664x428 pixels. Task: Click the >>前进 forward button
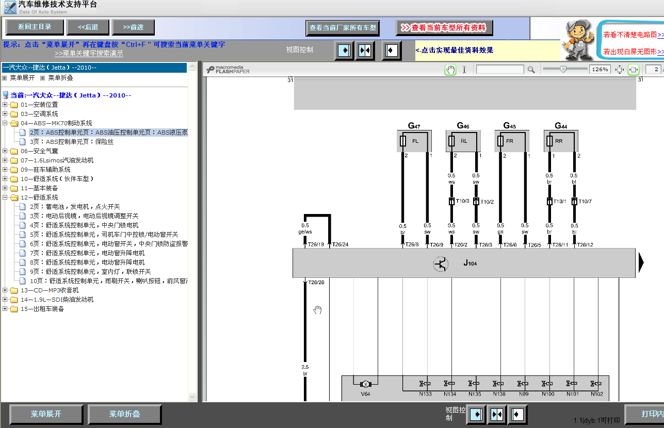pos(133,27)
